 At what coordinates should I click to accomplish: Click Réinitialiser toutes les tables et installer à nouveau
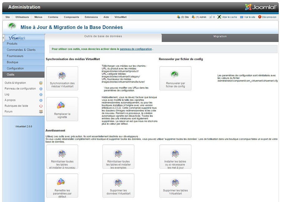tap(62, 157)
